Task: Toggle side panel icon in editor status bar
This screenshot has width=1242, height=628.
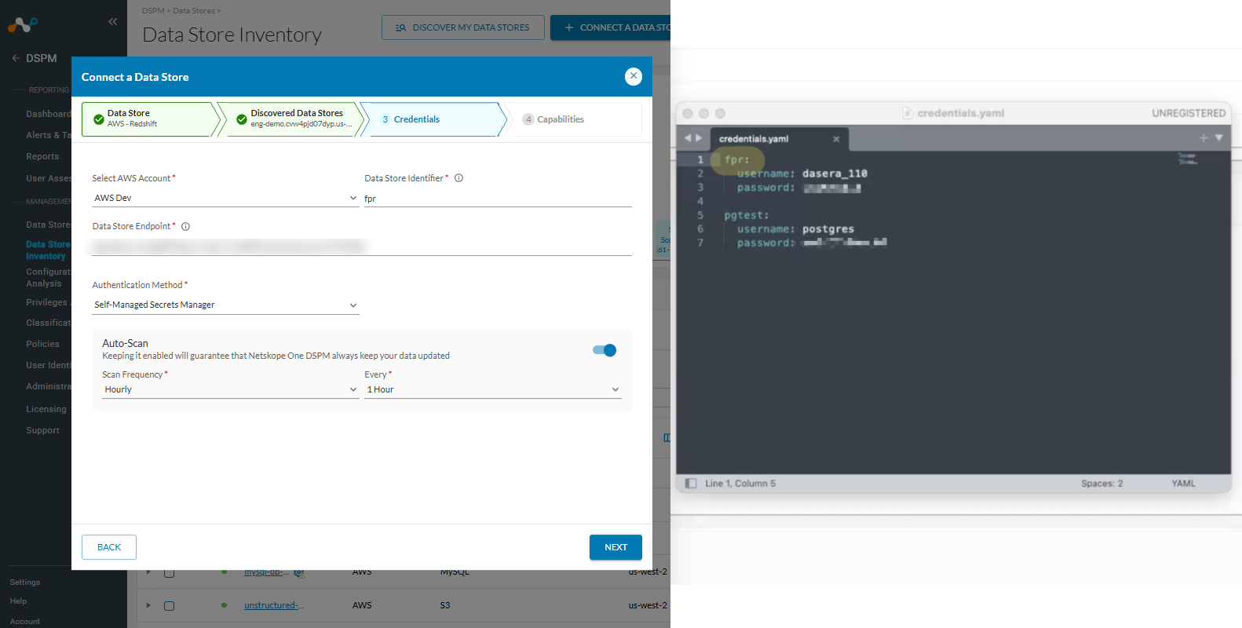Action: (x=691, y=484)
